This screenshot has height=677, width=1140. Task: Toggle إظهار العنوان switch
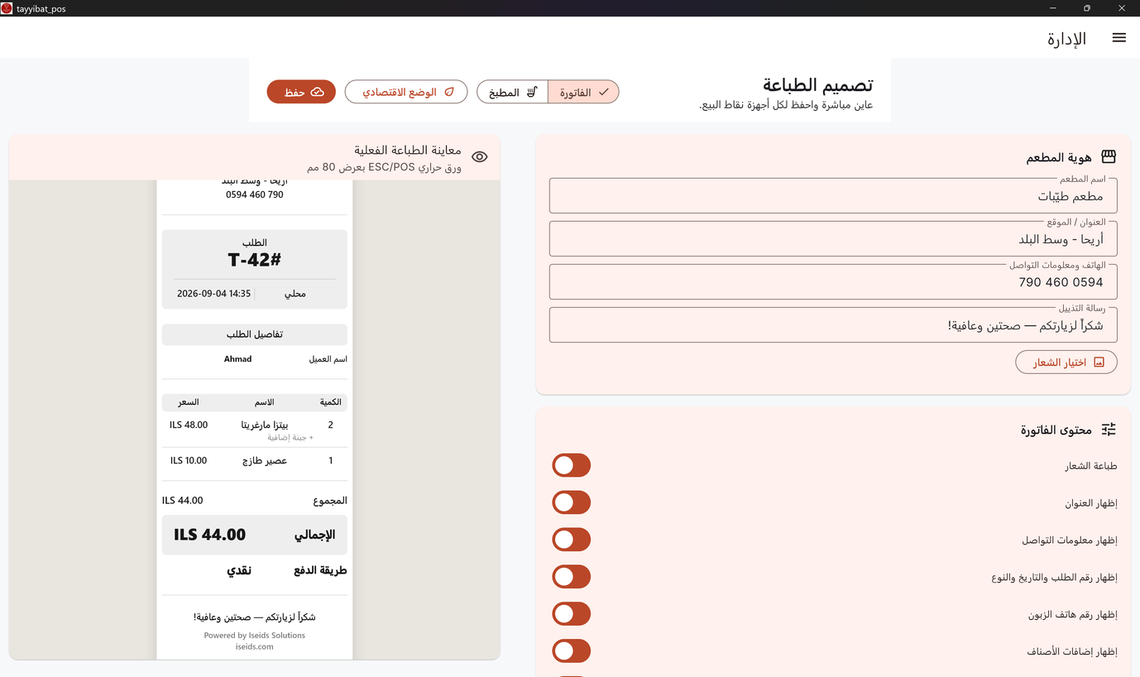click(x=572, y=502)
